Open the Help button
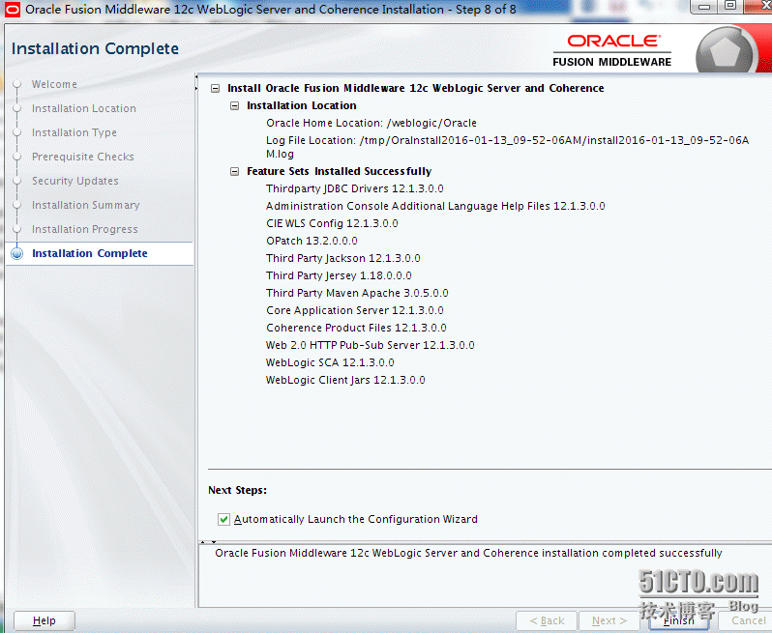 pos(45,620)
